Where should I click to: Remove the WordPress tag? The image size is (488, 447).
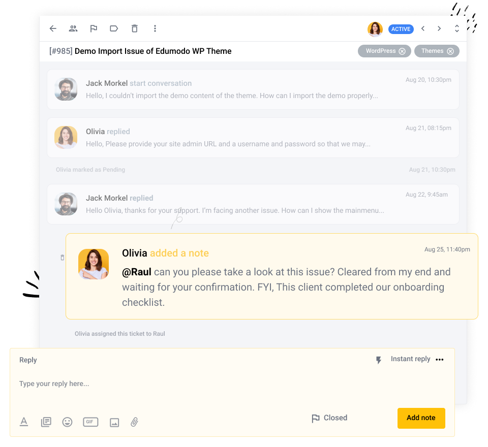point(402,51)
